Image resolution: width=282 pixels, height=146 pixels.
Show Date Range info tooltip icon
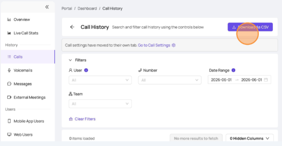[x=233, y=70]
